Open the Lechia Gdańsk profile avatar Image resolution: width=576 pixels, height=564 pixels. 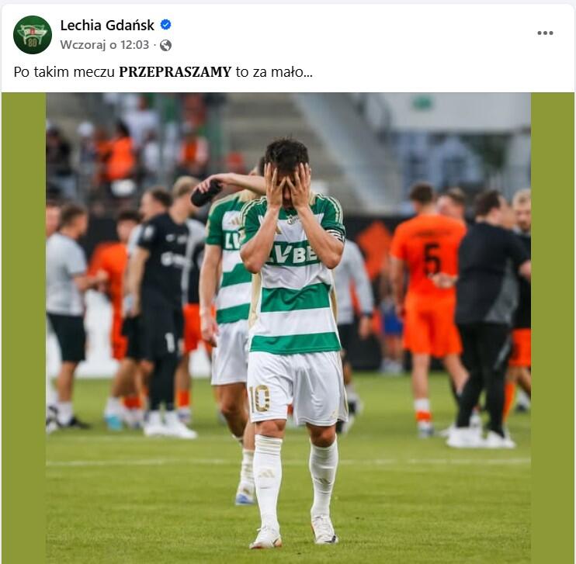(33, 34)
